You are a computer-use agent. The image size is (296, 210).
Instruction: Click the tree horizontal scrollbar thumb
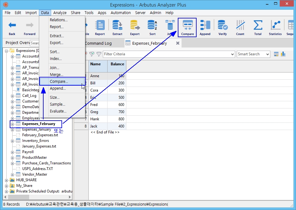(x=18, y=197)
